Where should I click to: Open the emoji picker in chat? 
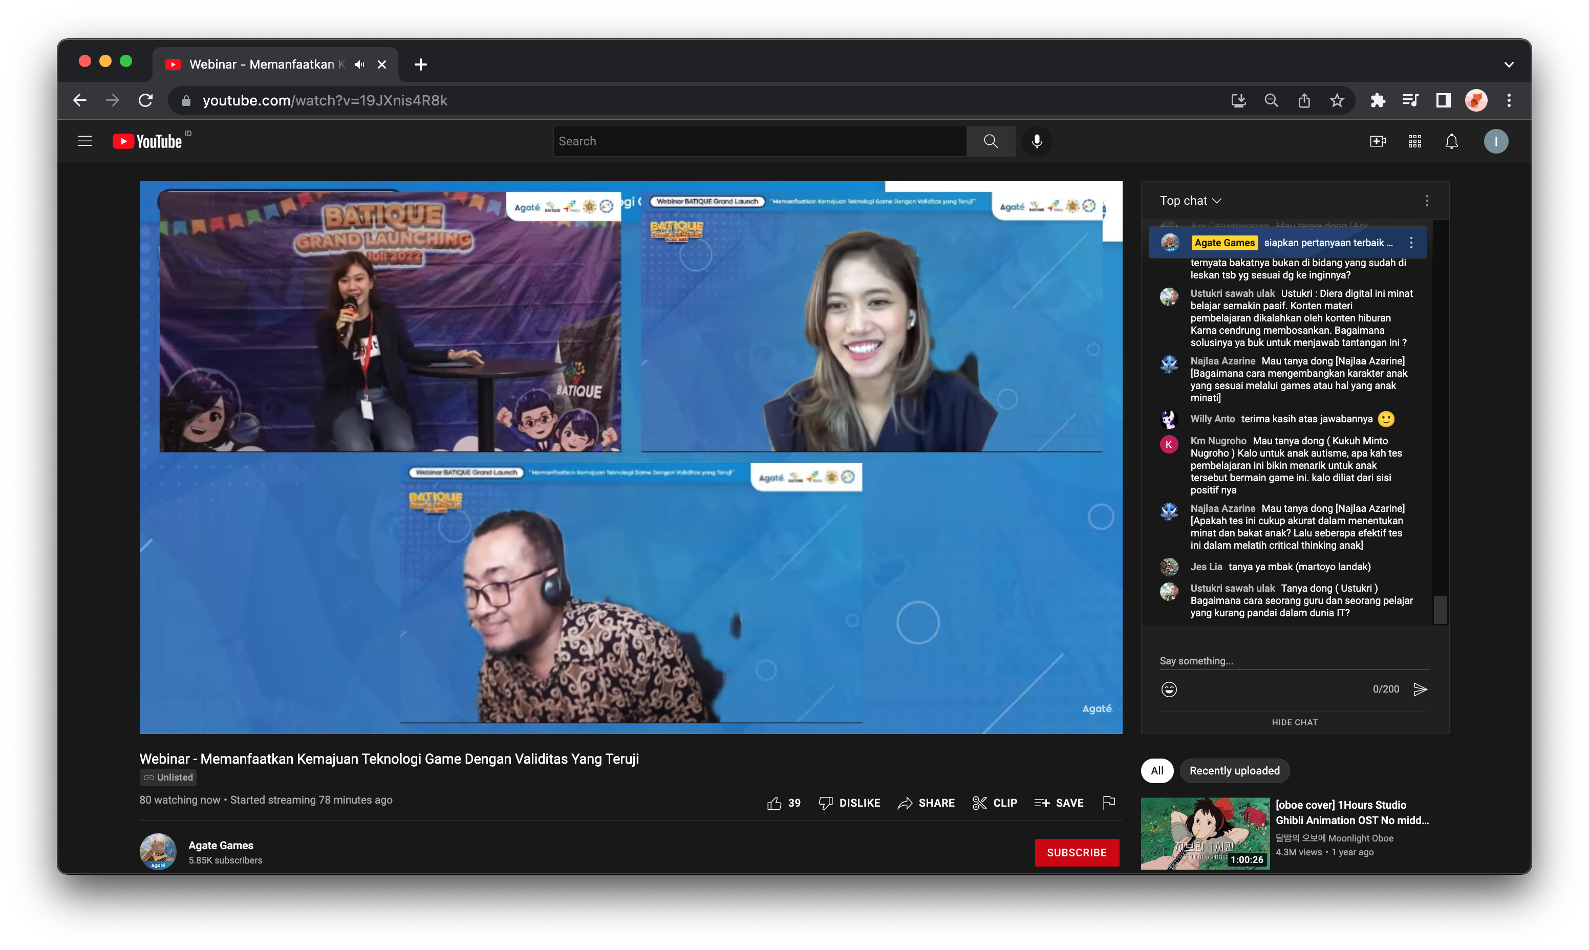(x=1168, y=689)
